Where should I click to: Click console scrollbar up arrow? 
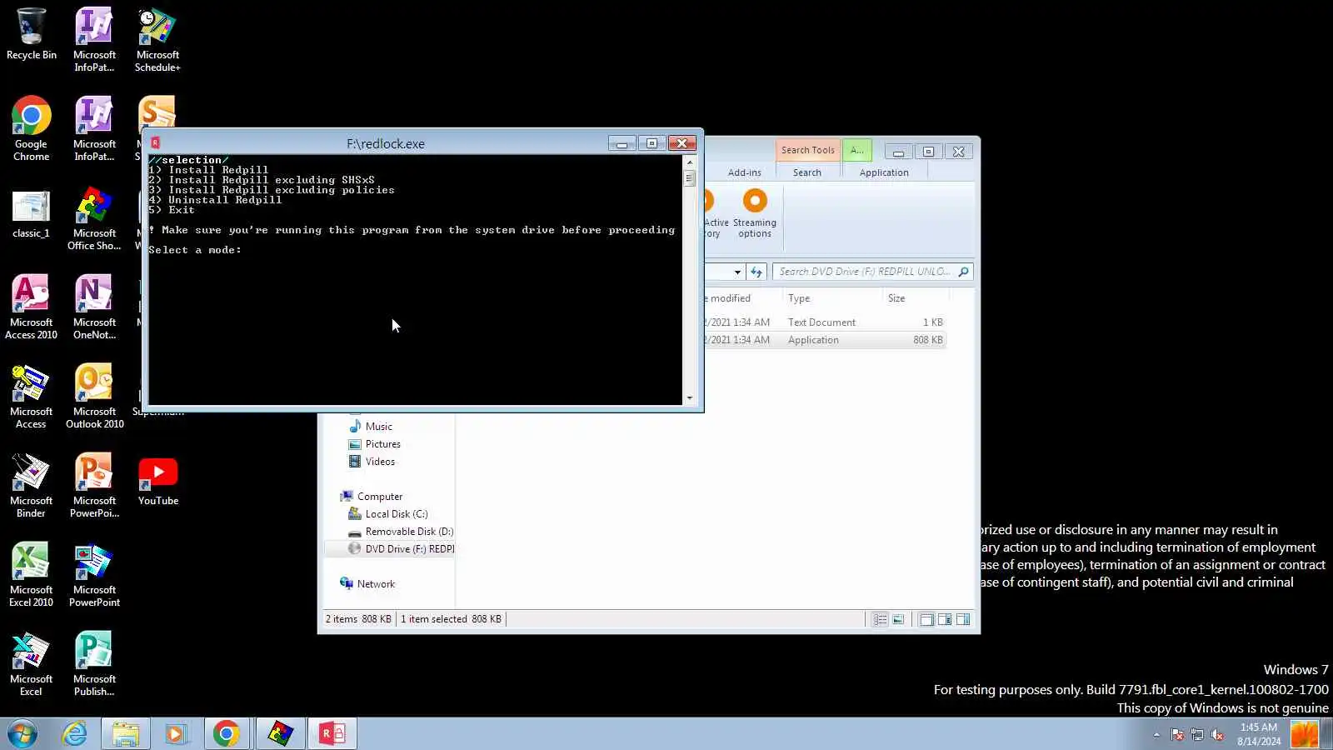point(689,162)
